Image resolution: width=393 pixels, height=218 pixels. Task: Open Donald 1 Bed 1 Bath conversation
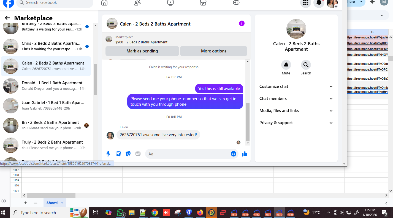click(46, 86)
